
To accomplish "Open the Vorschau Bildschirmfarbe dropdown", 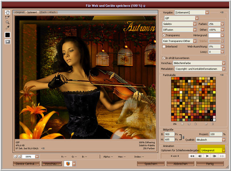I will 224,63.
